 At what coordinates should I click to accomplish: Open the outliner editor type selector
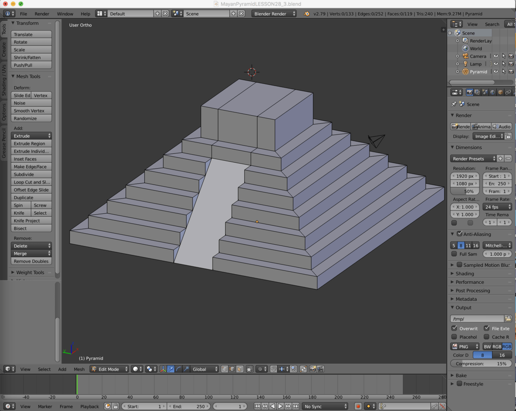[x=457, y=24]
